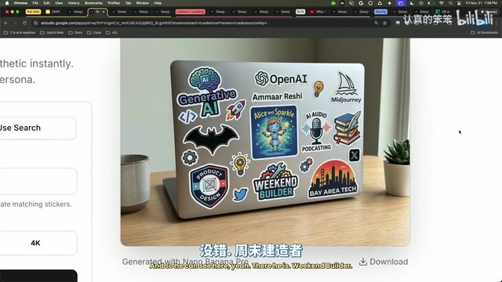Expand the Kat tabs tab group
Image resolution: width=502 pixels, height=282 pixels.
(x=33, y=12)
